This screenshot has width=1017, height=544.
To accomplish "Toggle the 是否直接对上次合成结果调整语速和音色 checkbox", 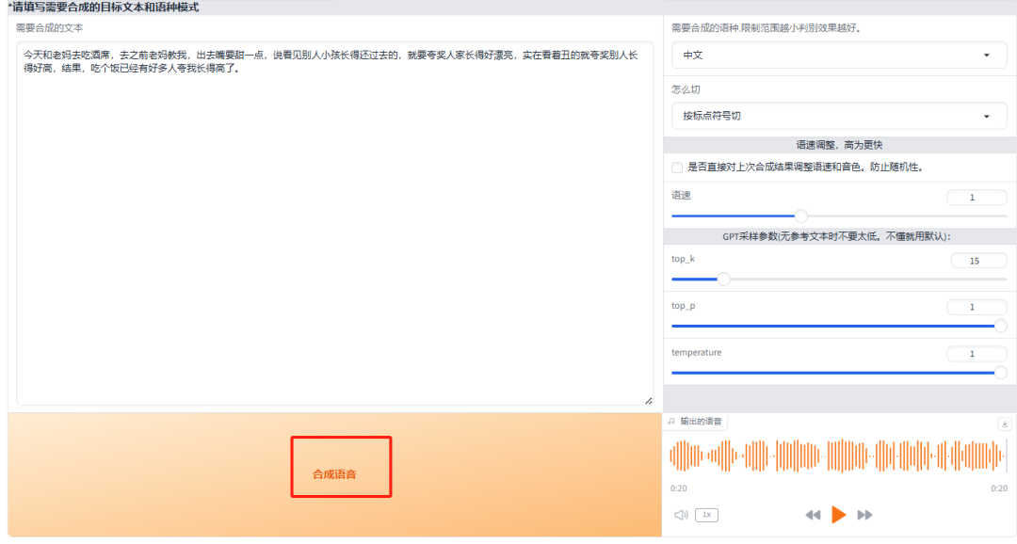I will (x=677, y=168).
